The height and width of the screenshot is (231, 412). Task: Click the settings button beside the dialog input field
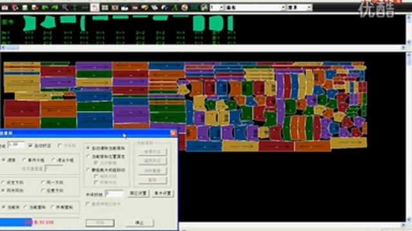point(138,193)
